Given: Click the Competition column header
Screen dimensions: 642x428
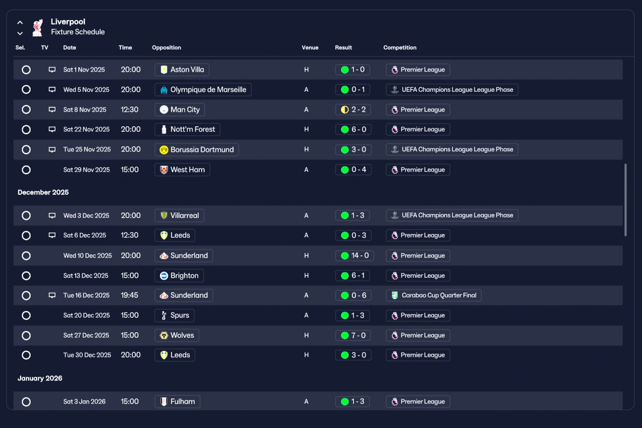Looking at the screenshot, I should [x=400, y=48].
